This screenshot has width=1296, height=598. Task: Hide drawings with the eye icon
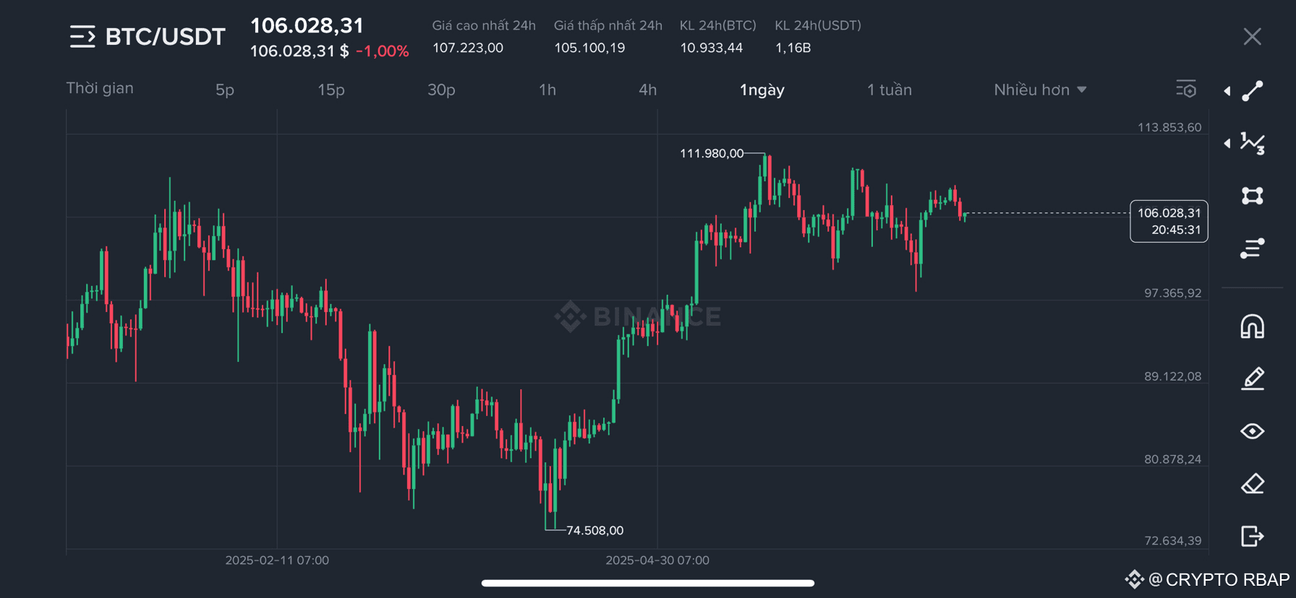coord(1253,431)
